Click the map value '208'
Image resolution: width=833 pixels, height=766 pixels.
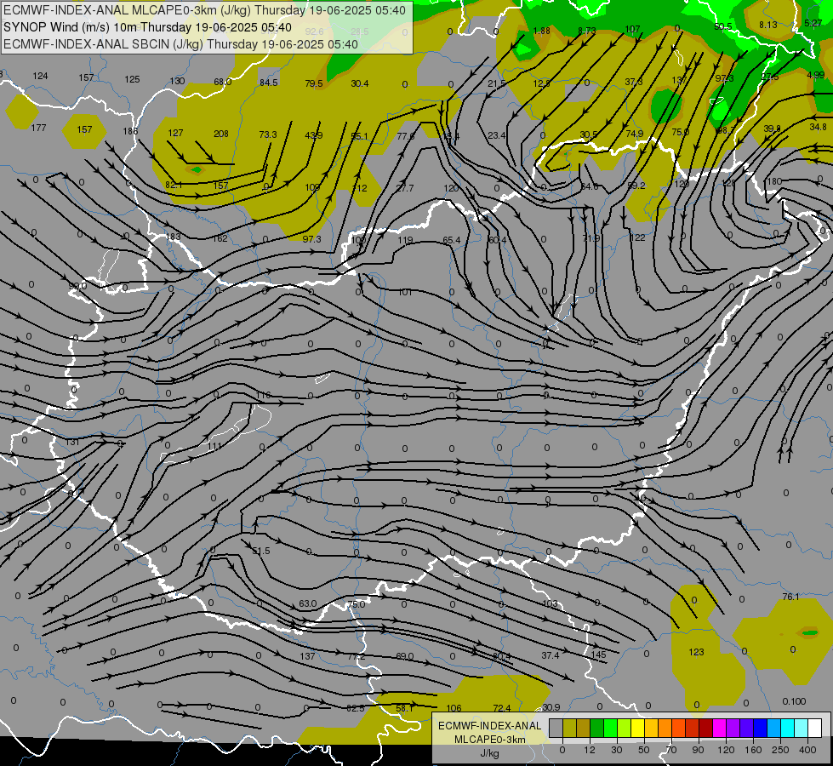[x=221, y=134]
